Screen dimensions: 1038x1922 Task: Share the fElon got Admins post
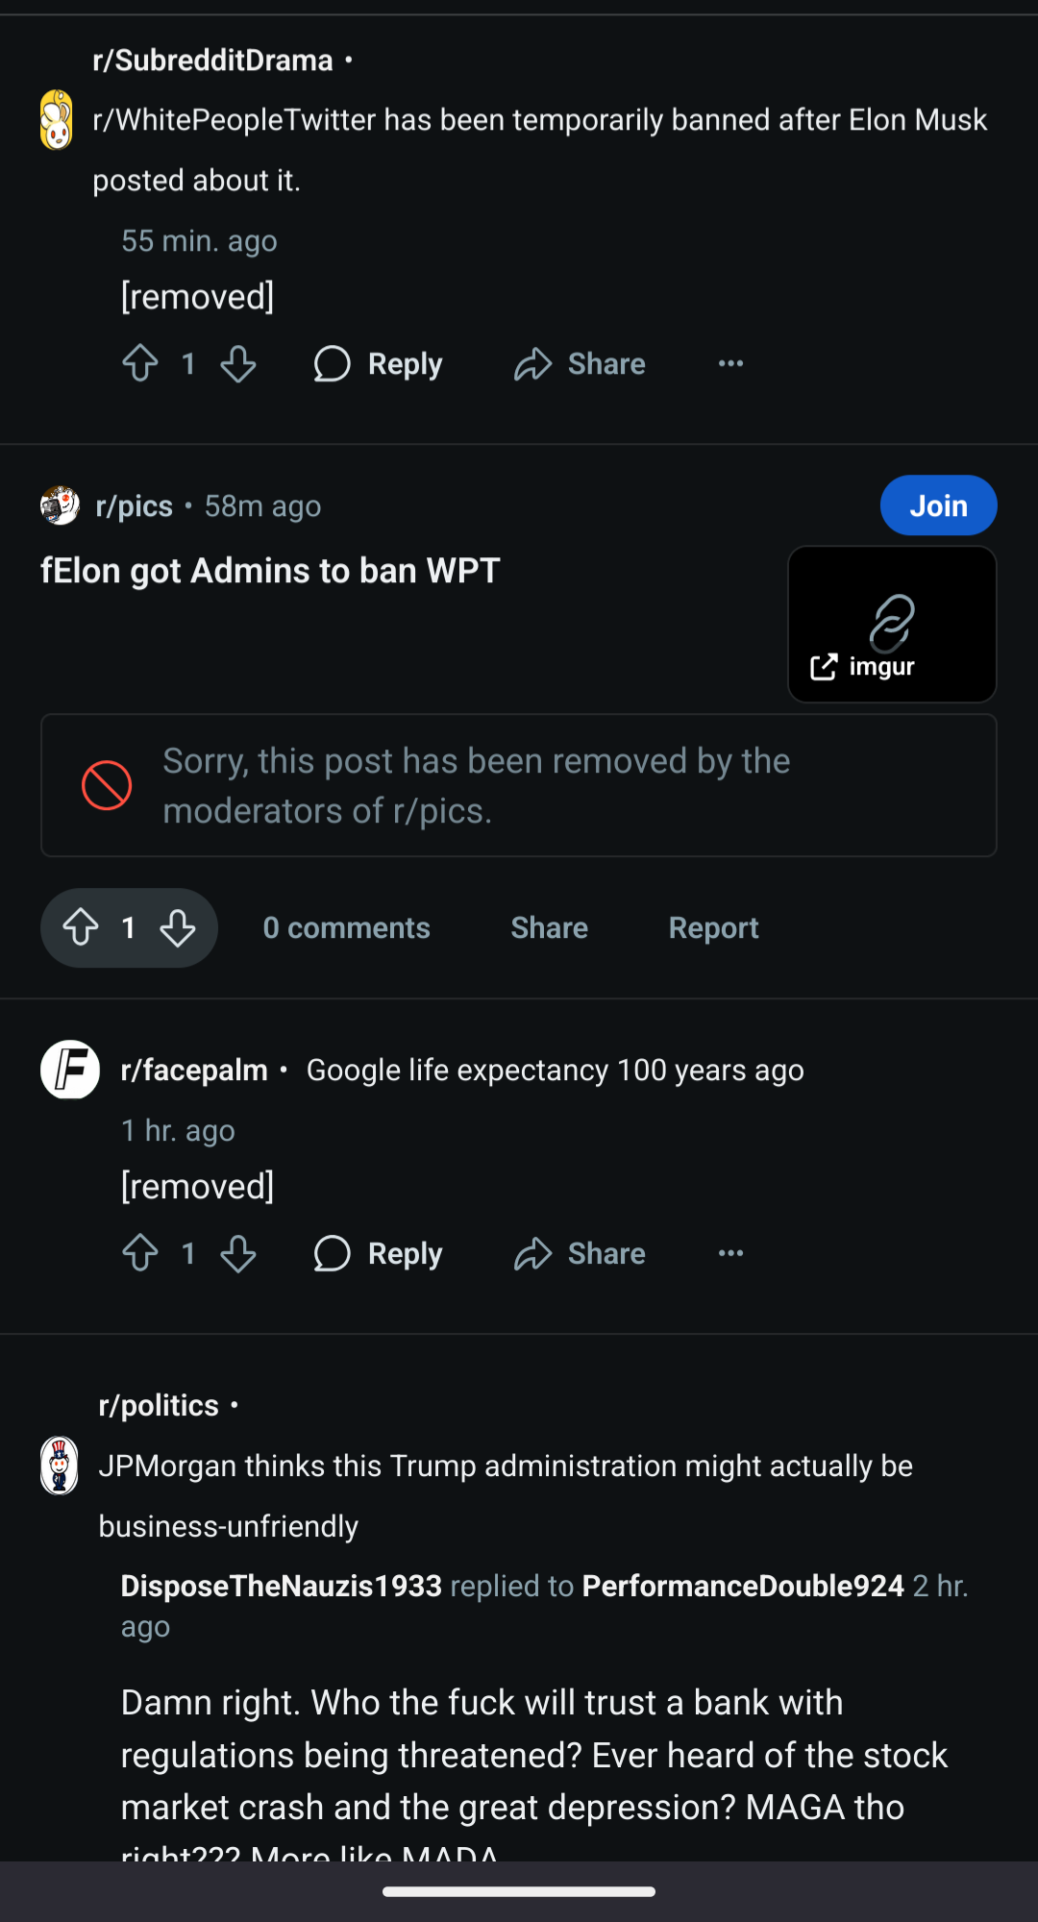549,927
